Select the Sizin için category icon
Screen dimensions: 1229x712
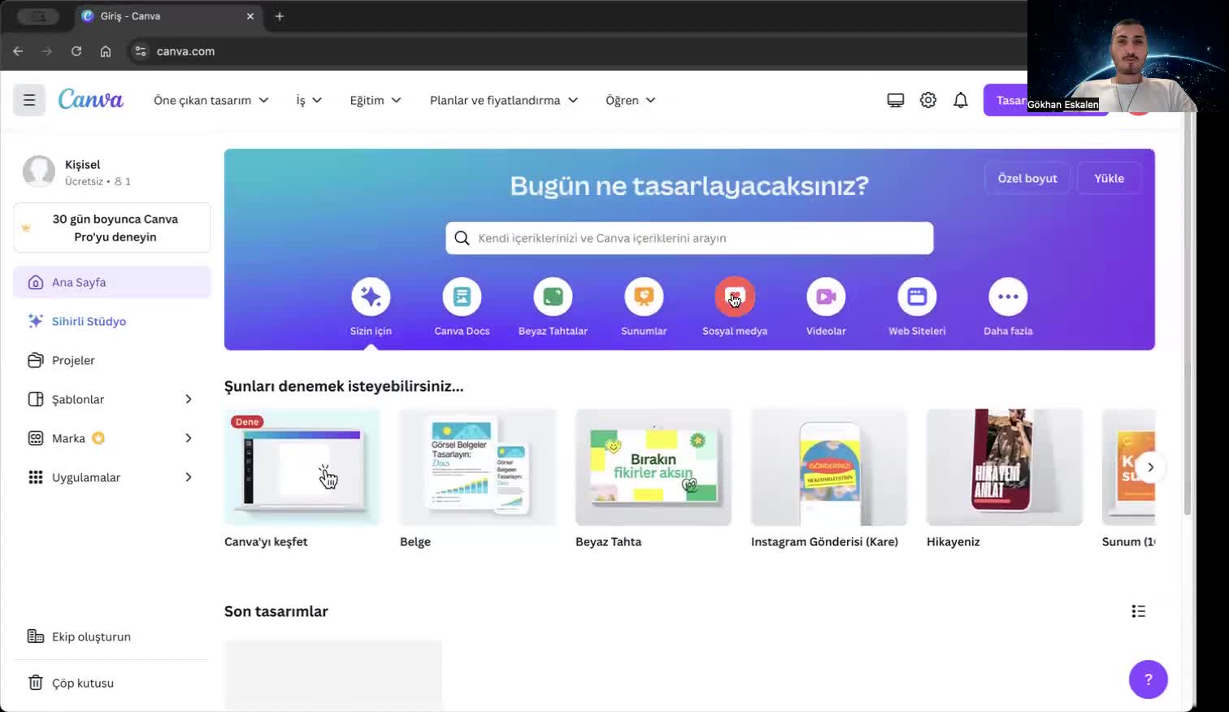click(x=371, y=297)
